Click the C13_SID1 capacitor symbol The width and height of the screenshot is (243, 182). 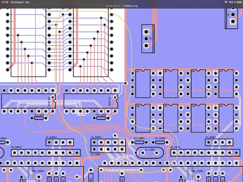39,118
